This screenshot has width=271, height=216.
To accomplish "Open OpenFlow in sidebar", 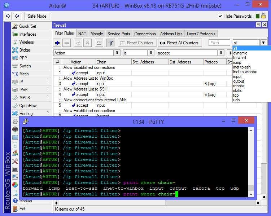I will point(32,106).
